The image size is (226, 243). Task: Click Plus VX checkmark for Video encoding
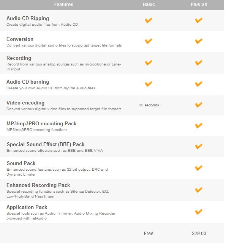(x=199, y=105)
